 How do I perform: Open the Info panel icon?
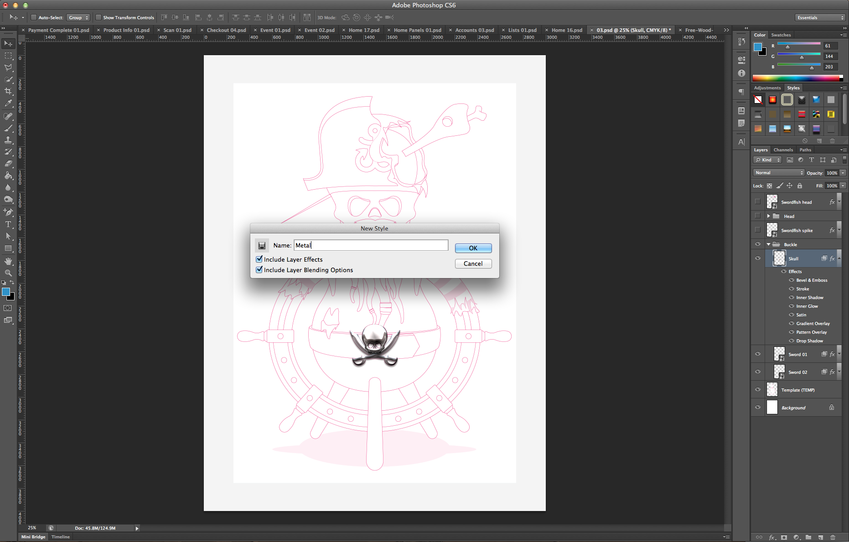coord(741,73)
